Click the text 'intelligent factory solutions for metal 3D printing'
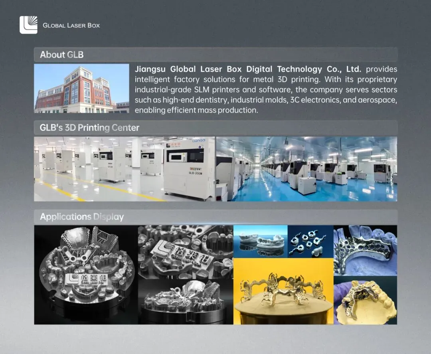The image size is (431, 354). (x=227, y=79)
